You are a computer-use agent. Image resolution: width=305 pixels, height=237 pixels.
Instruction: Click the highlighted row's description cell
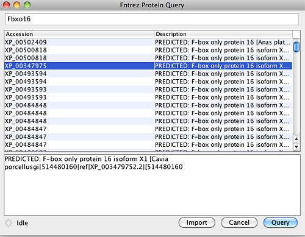tap(223, 66)
